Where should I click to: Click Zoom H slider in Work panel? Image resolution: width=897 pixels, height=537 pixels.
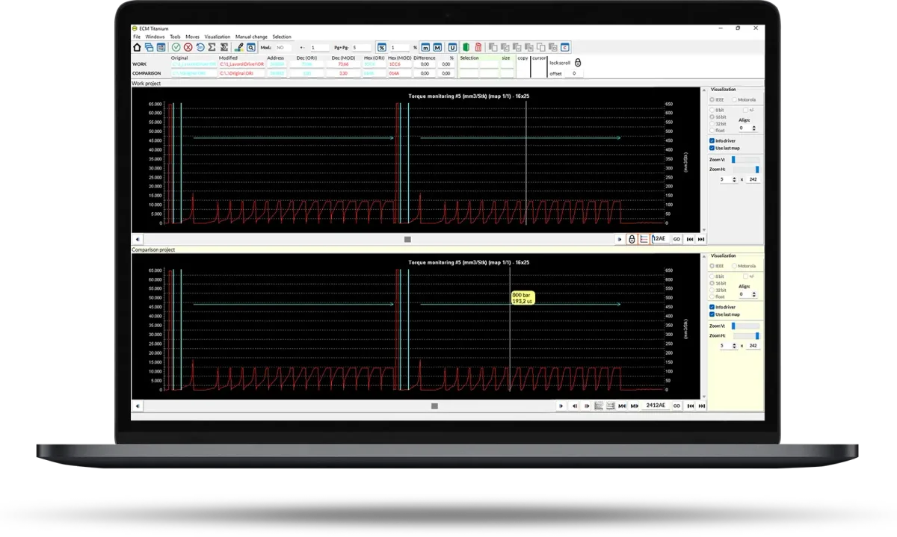pyautogui.click(x=745, y=170)
